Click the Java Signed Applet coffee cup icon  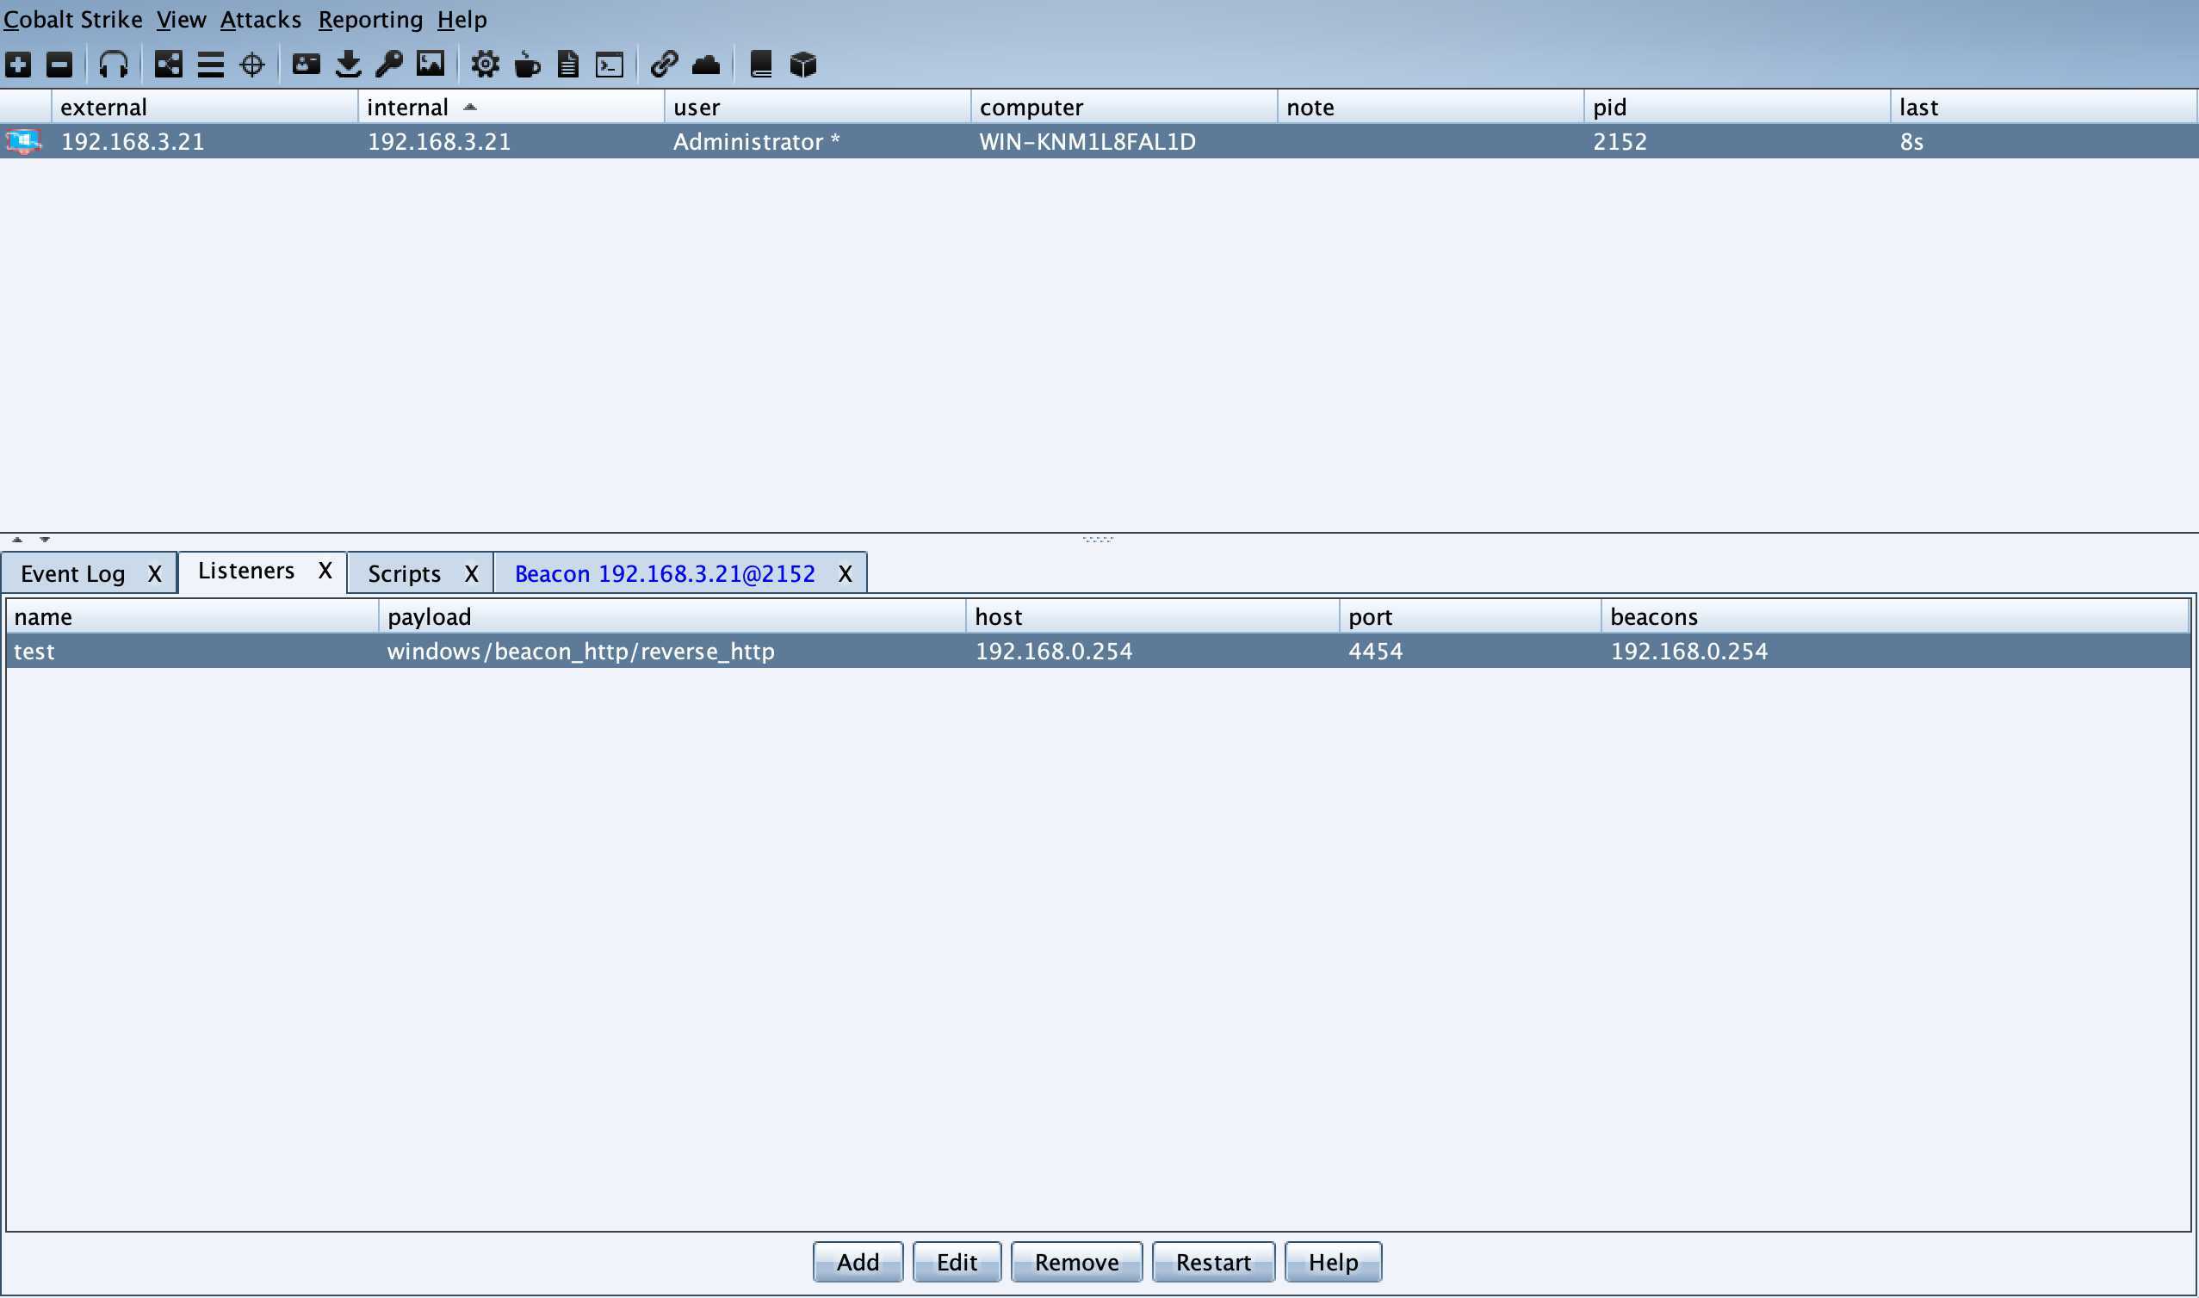click(x=528, y=65)
